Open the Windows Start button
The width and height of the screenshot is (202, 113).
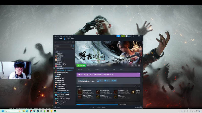click(3, 111)
